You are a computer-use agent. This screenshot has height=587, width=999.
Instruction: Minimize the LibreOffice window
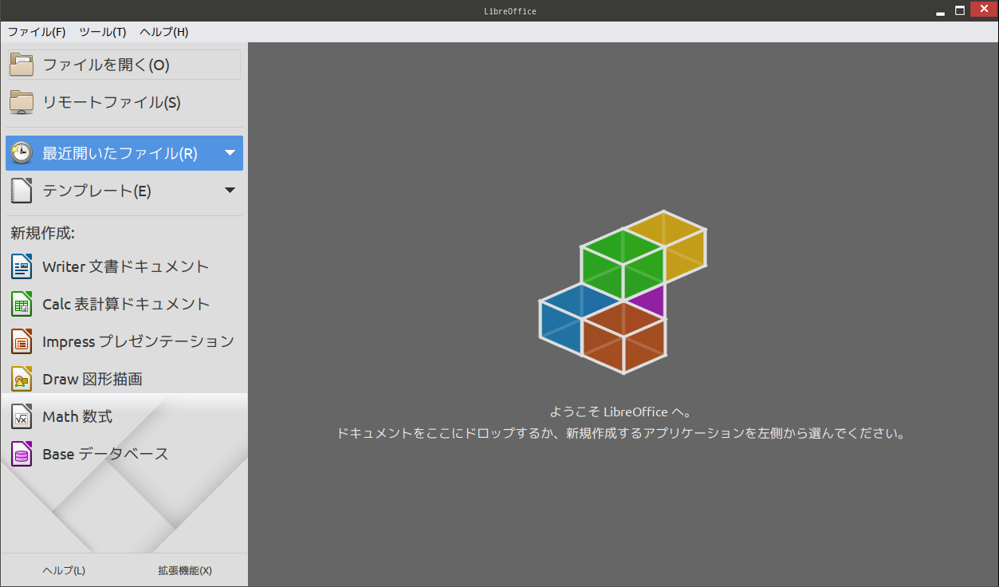tap(942, 11)
